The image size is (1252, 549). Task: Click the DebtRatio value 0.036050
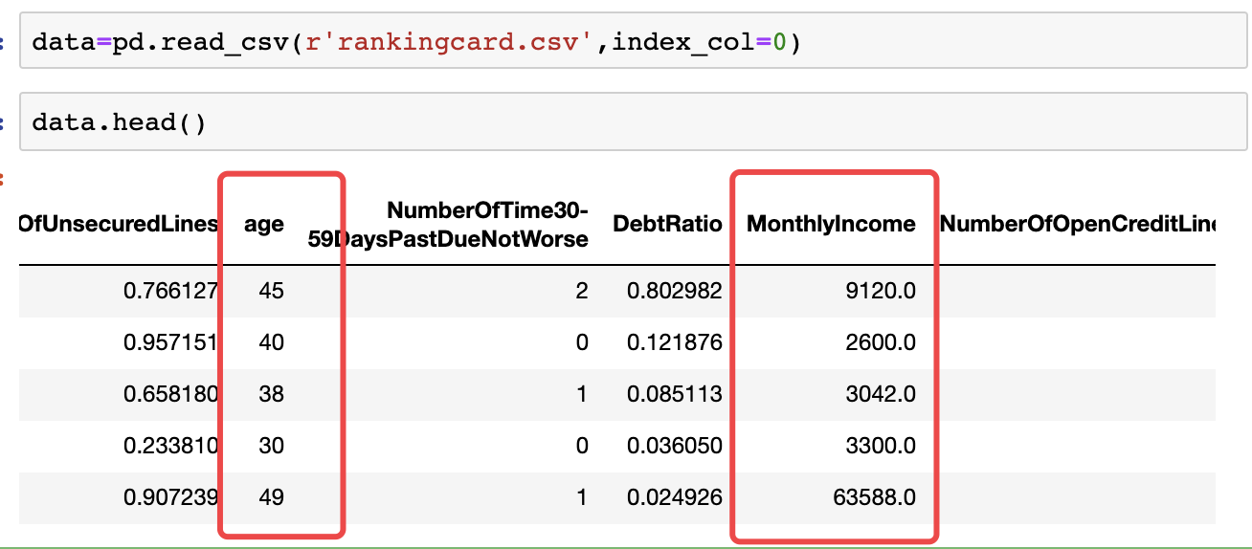click(x=675, y=445)
